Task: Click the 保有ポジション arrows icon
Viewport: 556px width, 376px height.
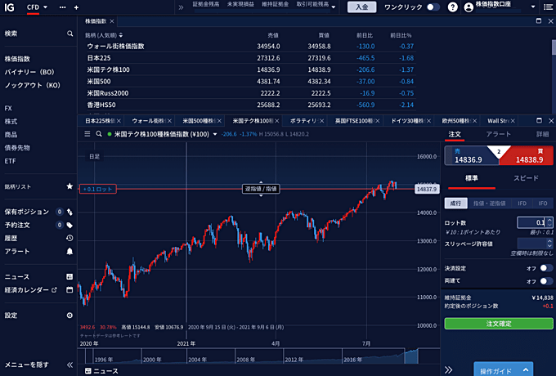Action: point(69,212)
